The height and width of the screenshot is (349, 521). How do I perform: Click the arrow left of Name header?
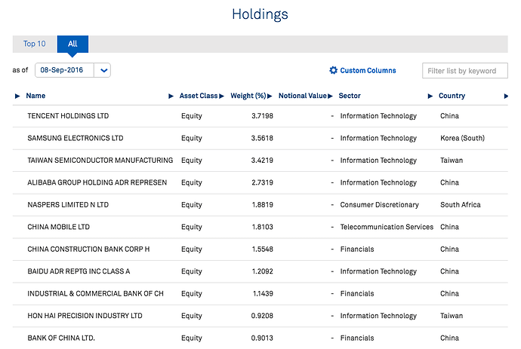point(17,96)
